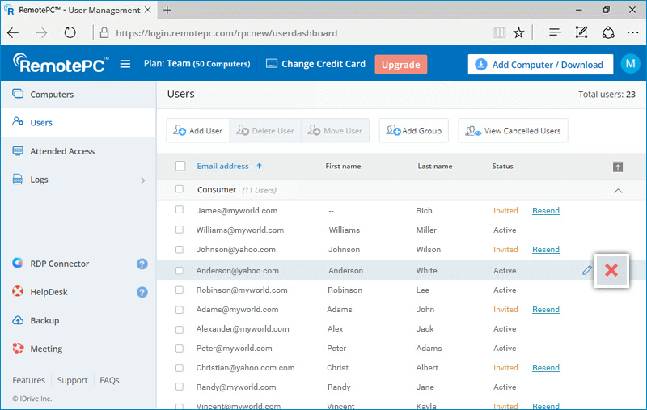Delete Anderson user with red X

[x=611, y=270]
